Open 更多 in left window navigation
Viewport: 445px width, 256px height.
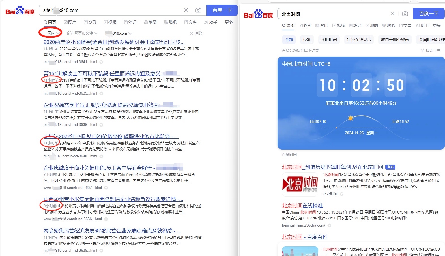(229, 22)
